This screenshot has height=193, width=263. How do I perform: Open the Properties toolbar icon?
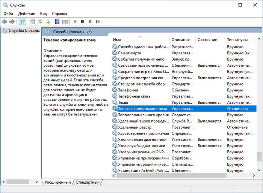pos(32,22)
